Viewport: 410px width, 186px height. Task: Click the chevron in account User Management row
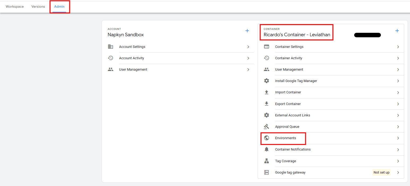pyautogui.click(x=248, y=69)
